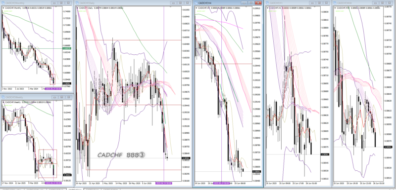Click the CADCHF,Monthly chart window icon

click(x=3, y=3)
